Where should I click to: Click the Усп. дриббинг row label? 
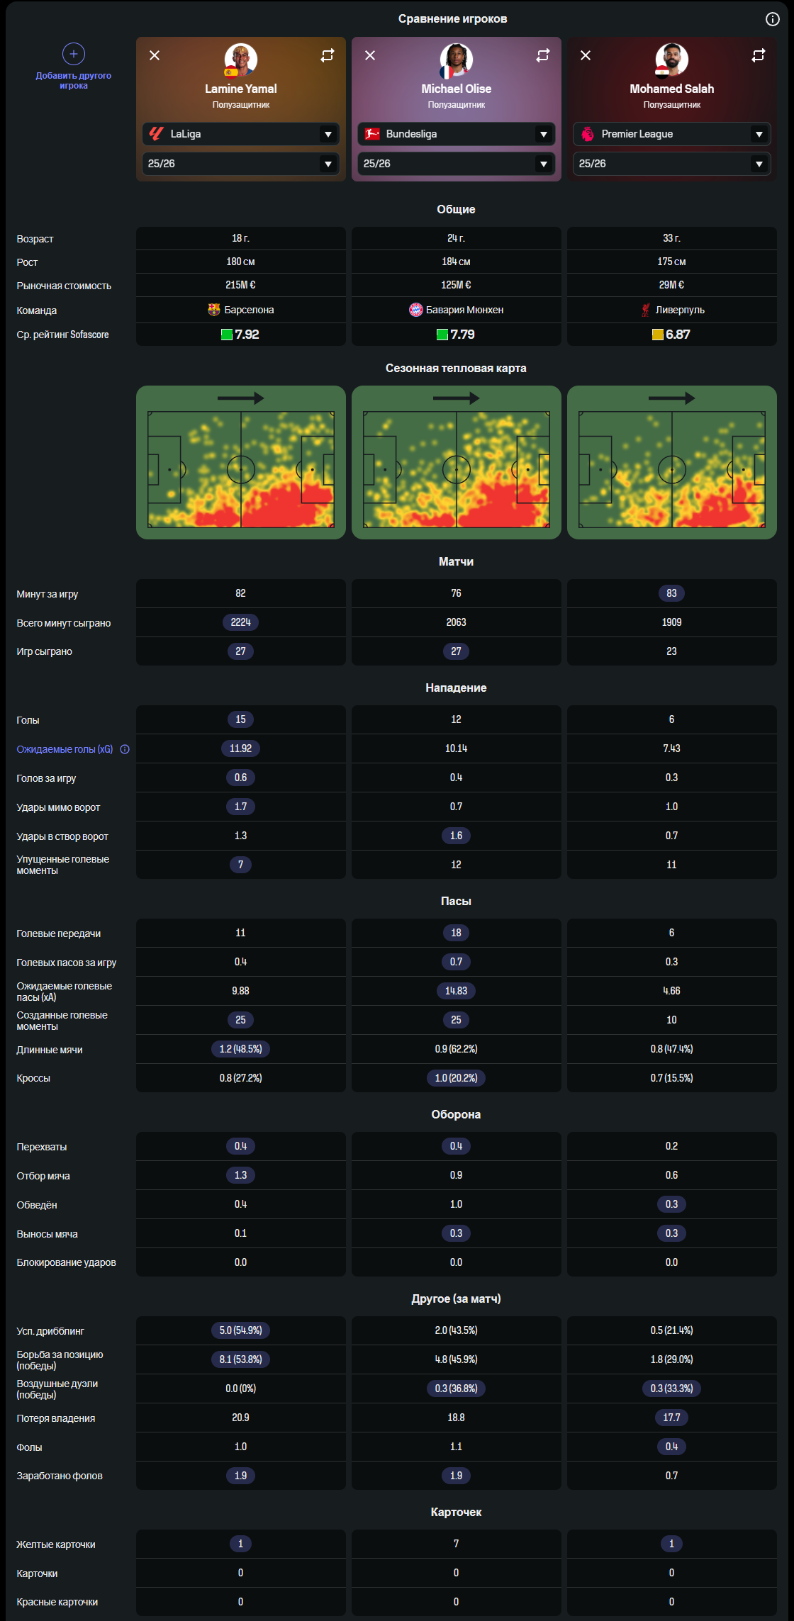click(x=50, y=1331)
